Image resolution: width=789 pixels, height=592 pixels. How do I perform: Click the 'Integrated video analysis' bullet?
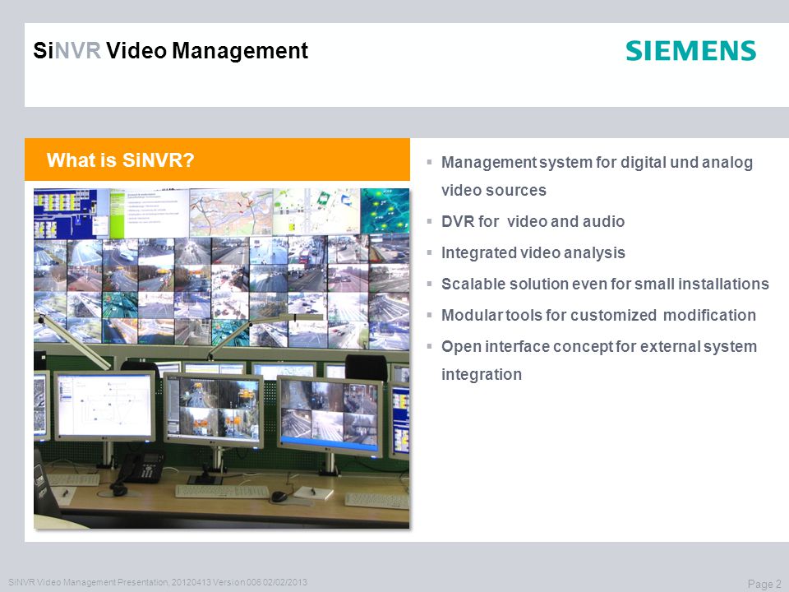click(x=533, y=252)
